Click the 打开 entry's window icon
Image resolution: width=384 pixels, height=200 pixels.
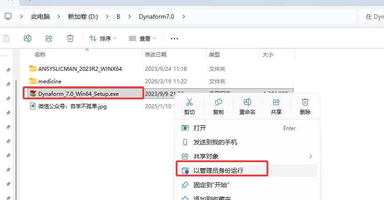(x=185, y=128)
